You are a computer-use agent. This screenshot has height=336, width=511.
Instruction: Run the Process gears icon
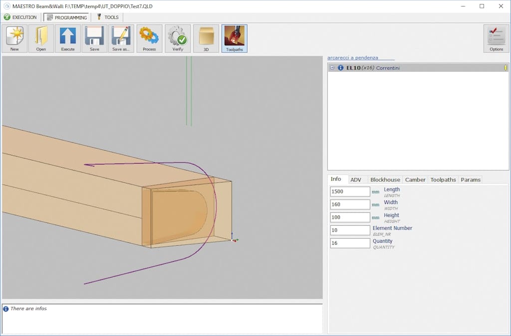coord(149,38)
